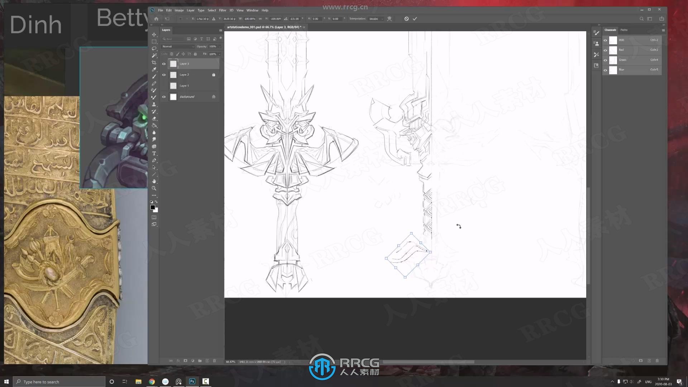Open the Window menu
The height and width of the screenshot is (387, 688).
(x=252, y=10)
